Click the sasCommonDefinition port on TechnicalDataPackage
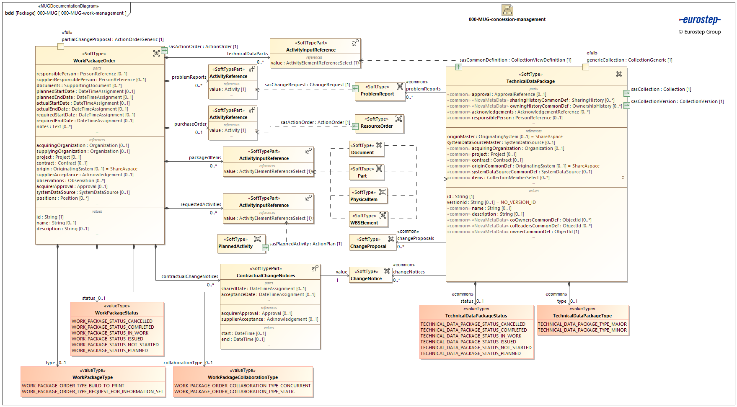The width and height of the screenshot is (737, 407). [x=459, y=67]
